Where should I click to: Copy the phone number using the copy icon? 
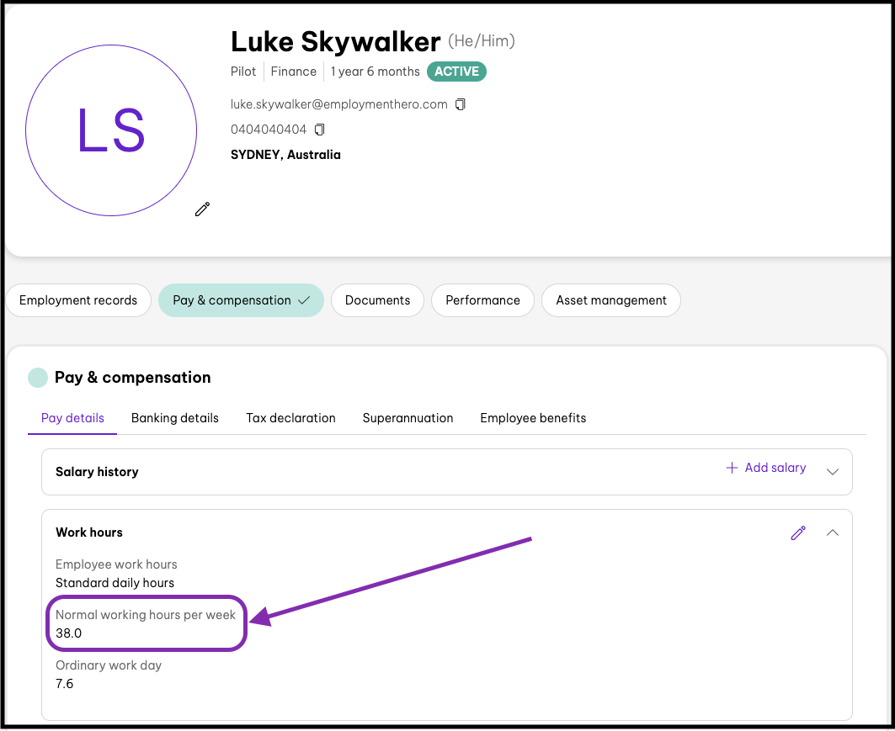319,130
